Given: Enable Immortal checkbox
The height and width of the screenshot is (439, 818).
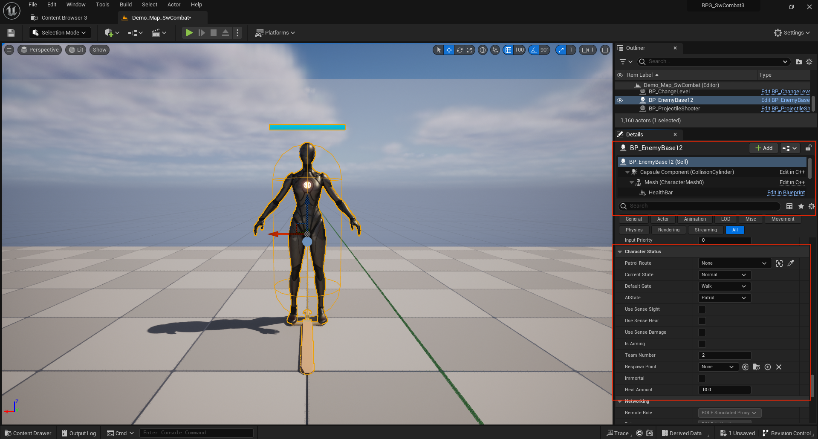Looking at the screenshot, I should (702, 378).
